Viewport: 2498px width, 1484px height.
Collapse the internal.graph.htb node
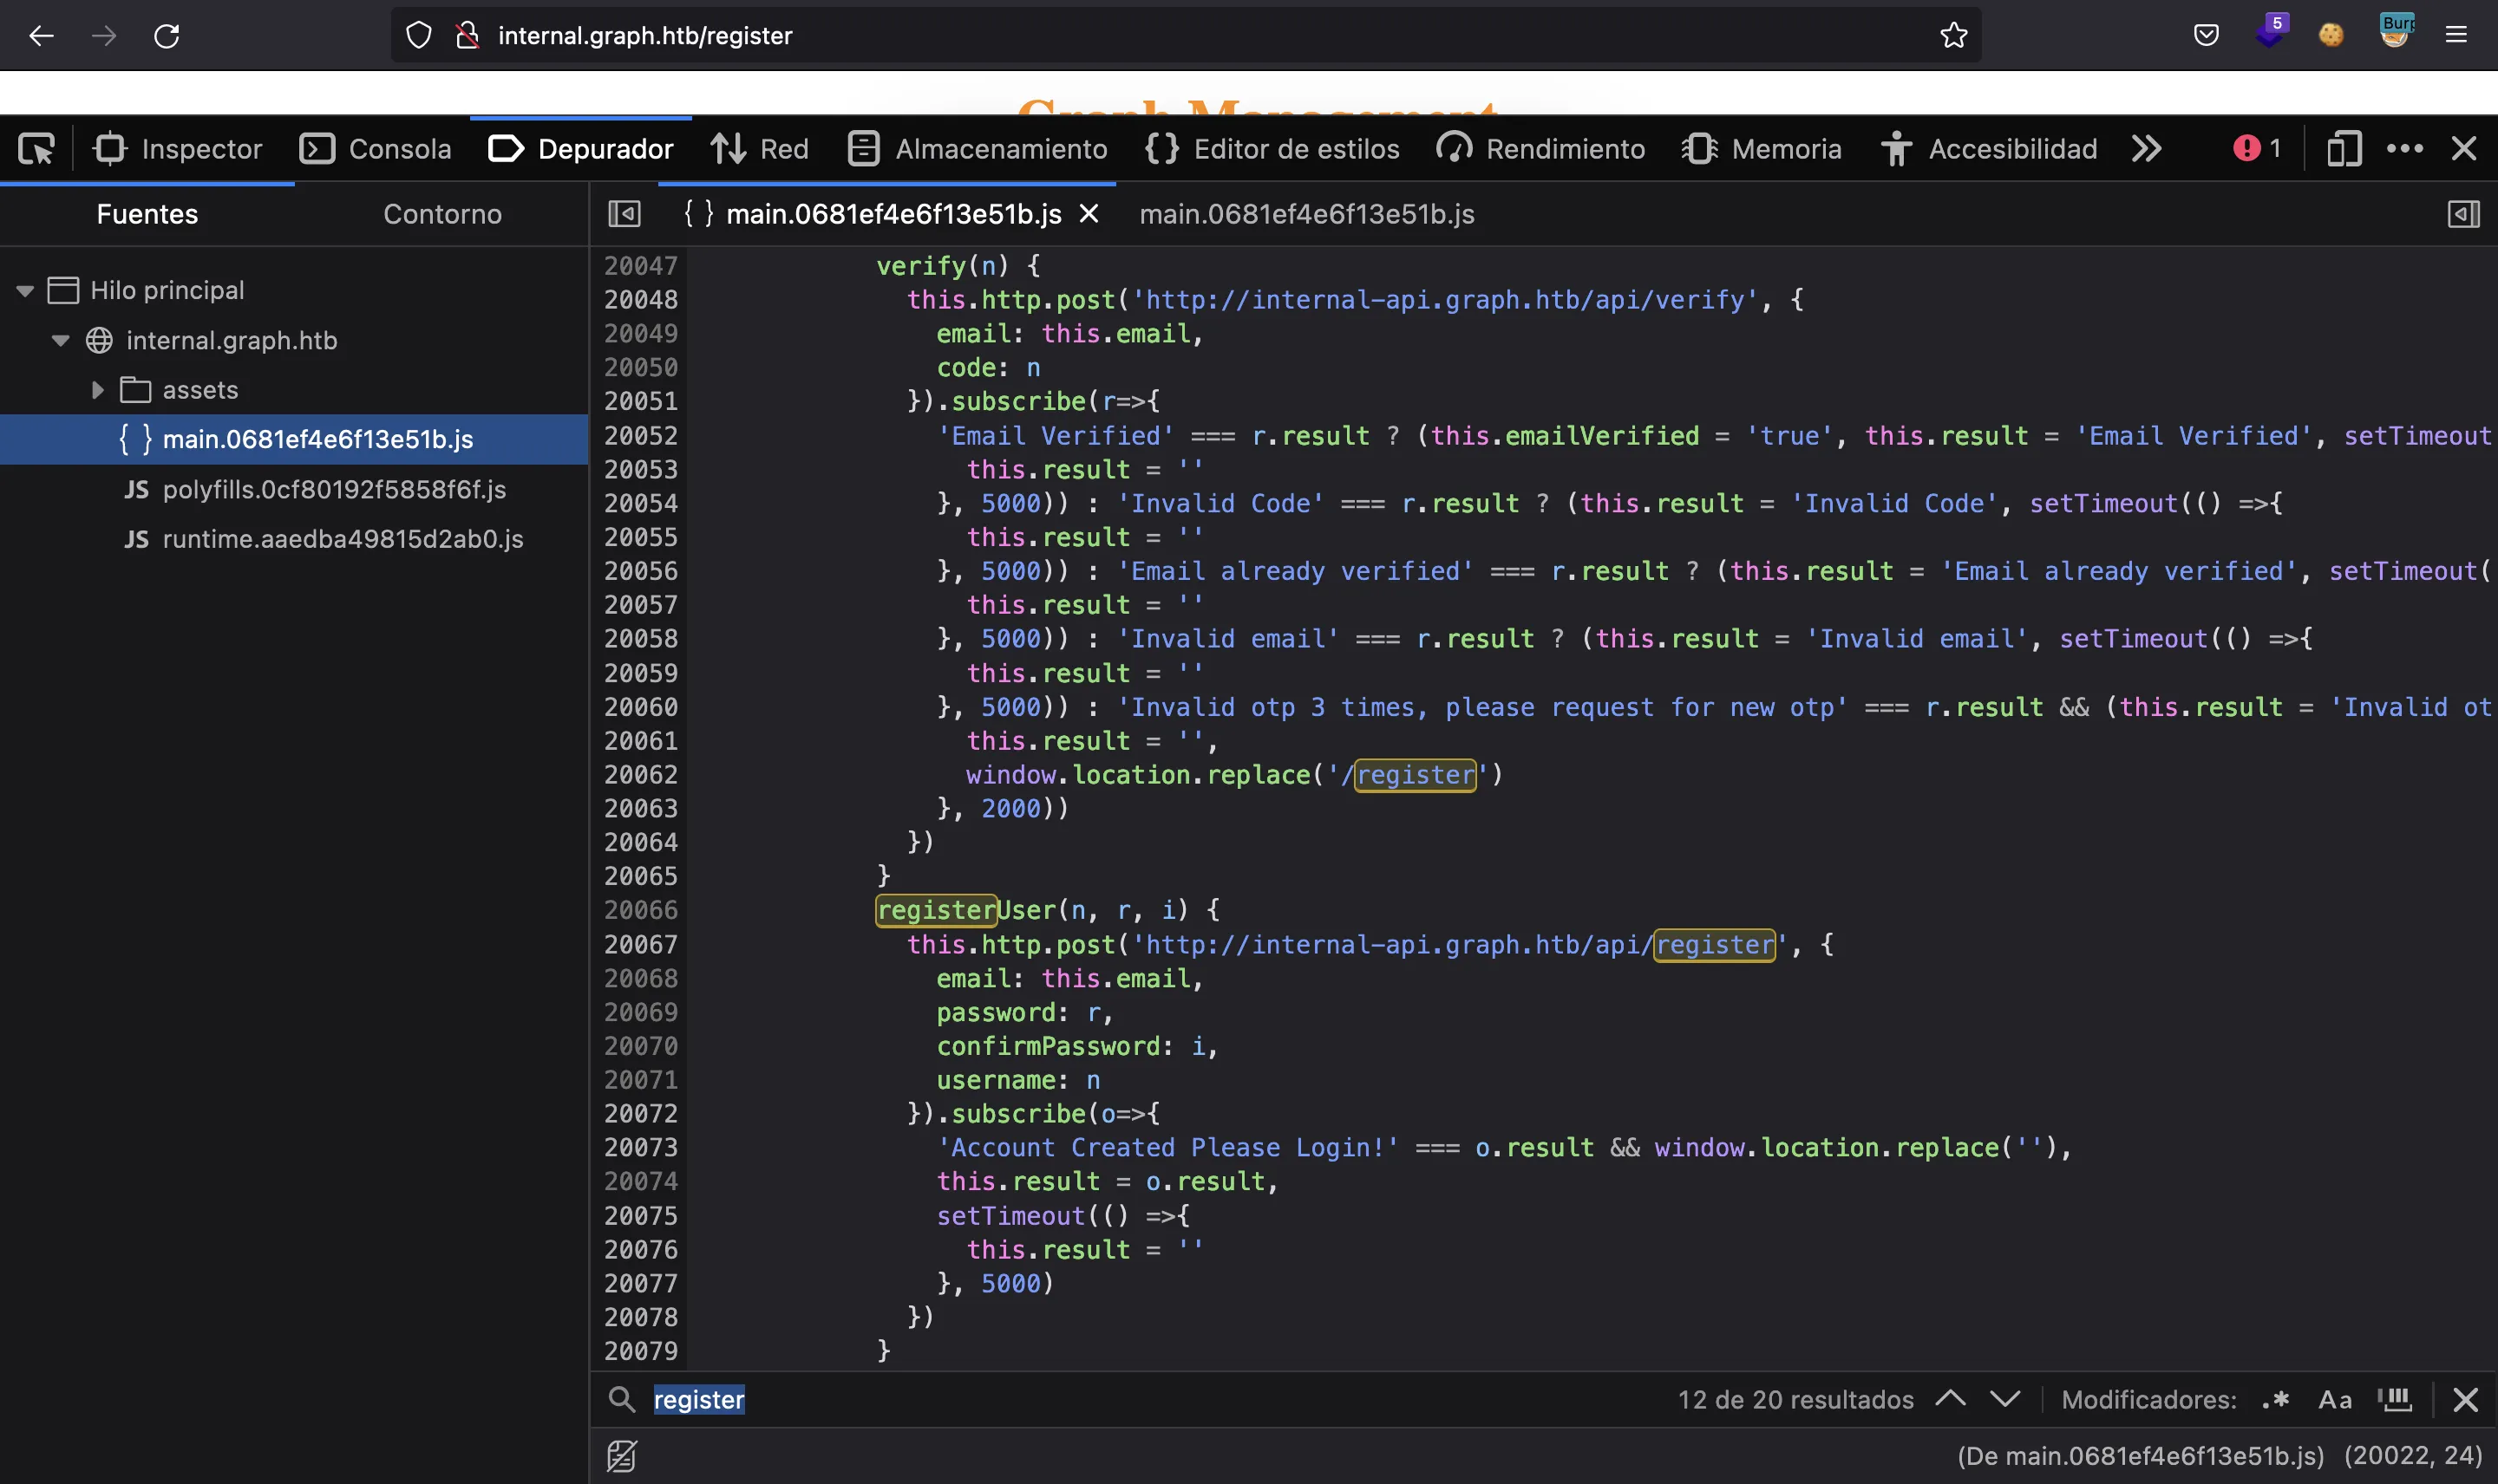coord(61,341)
